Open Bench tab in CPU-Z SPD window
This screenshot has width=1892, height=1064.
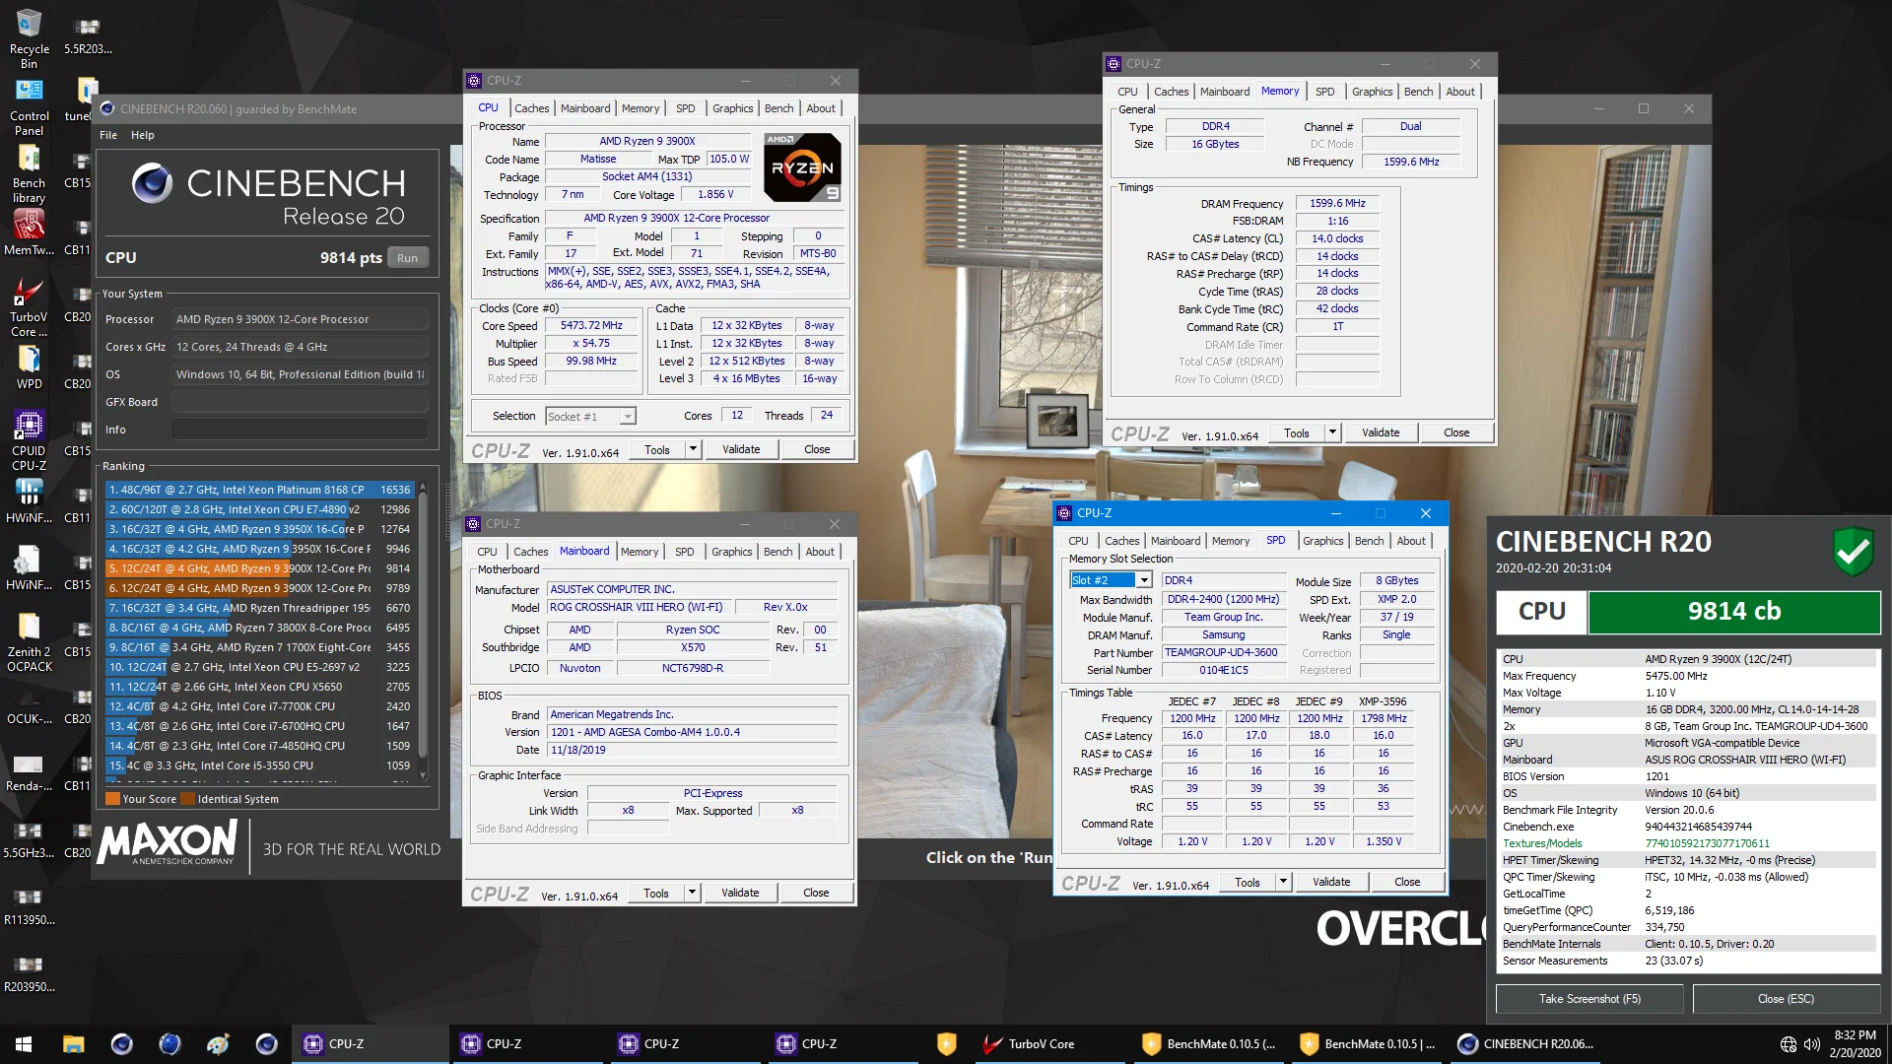coord(1369,541)
